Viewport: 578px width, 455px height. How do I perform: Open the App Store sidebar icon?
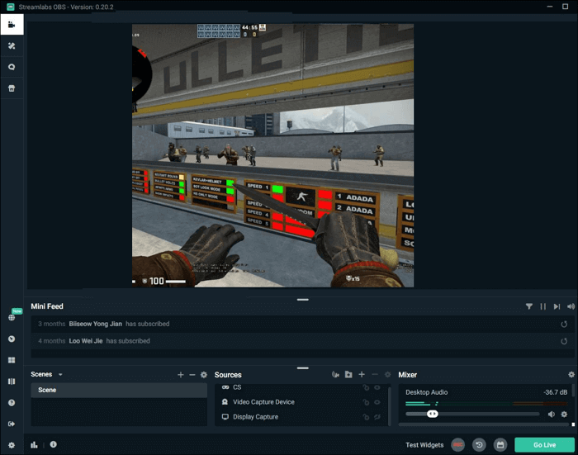point(12,88)
